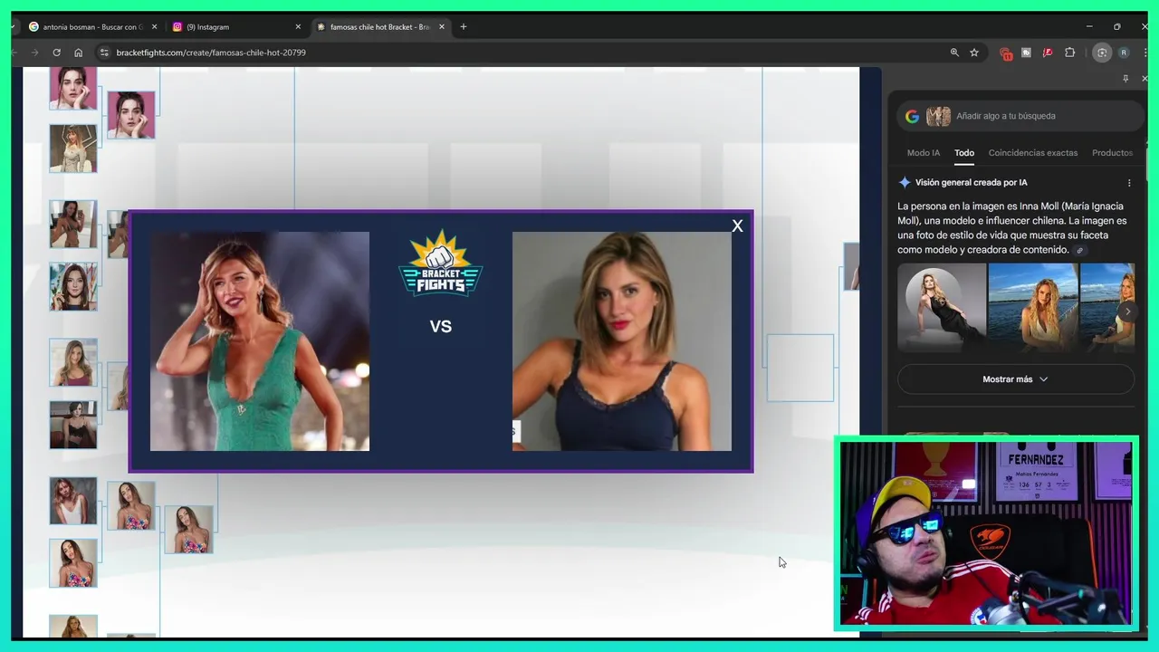Open the Extensions puzzle menu

1069,53
